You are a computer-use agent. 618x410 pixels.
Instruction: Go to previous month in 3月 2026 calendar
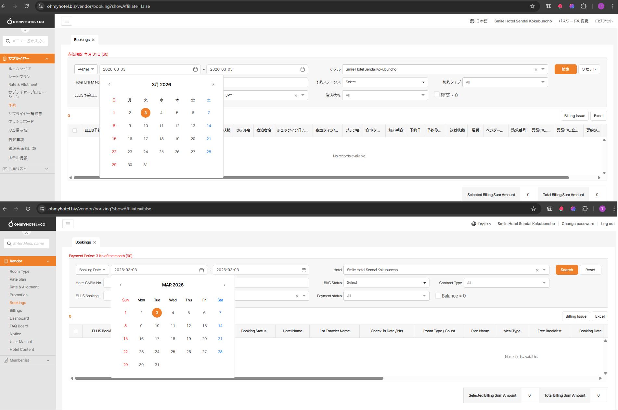(x=109, y=84)
